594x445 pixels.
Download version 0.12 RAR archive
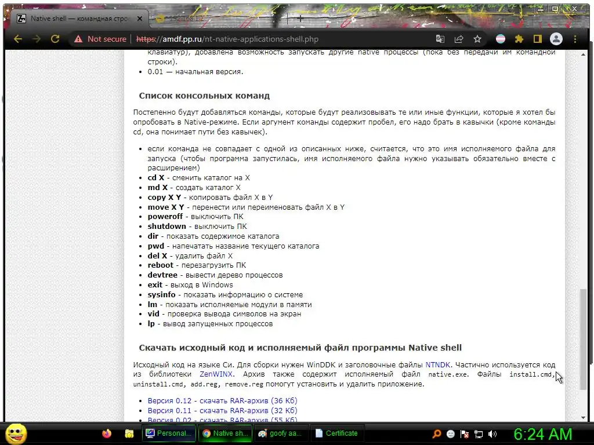pos(222,401)
